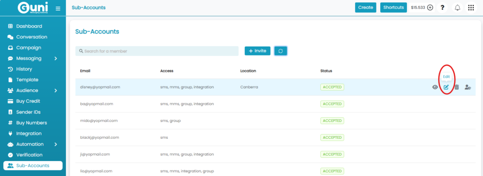This screenshot has width=483, height=176.
Task: Focus the Search for a member field
Action: pyautogui.click(x=157, y=51)
